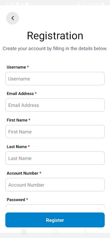
Task: Tap the 'Create your account' subtitle text
Action: [x=55, y=49]
